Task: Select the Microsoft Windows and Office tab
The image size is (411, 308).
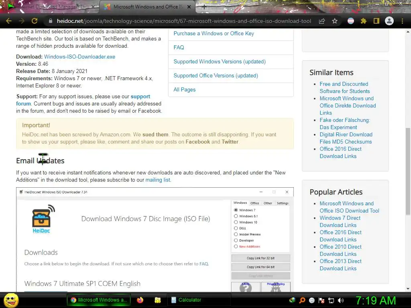Action: (147, 7)
